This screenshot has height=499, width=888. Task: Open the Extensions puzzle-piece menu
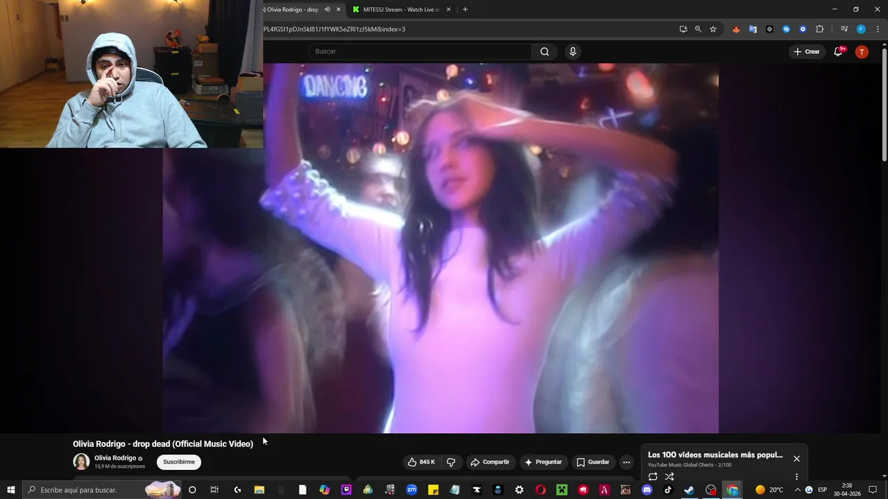click(819, 29)
